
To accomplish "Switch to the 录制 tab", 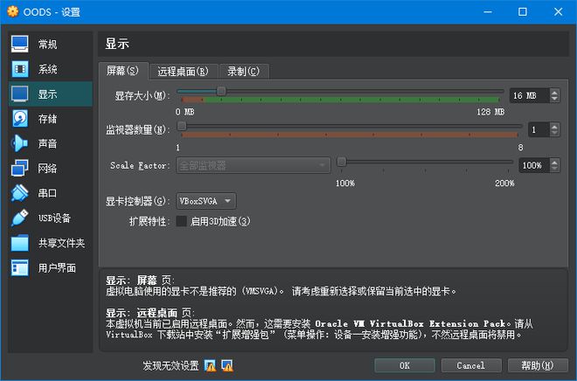I will [244, 72].
